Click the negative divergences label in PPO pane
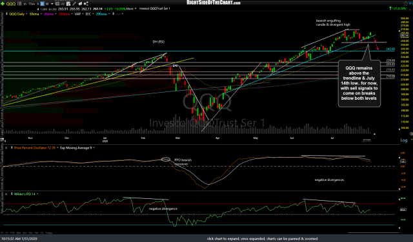 [329, 180]
